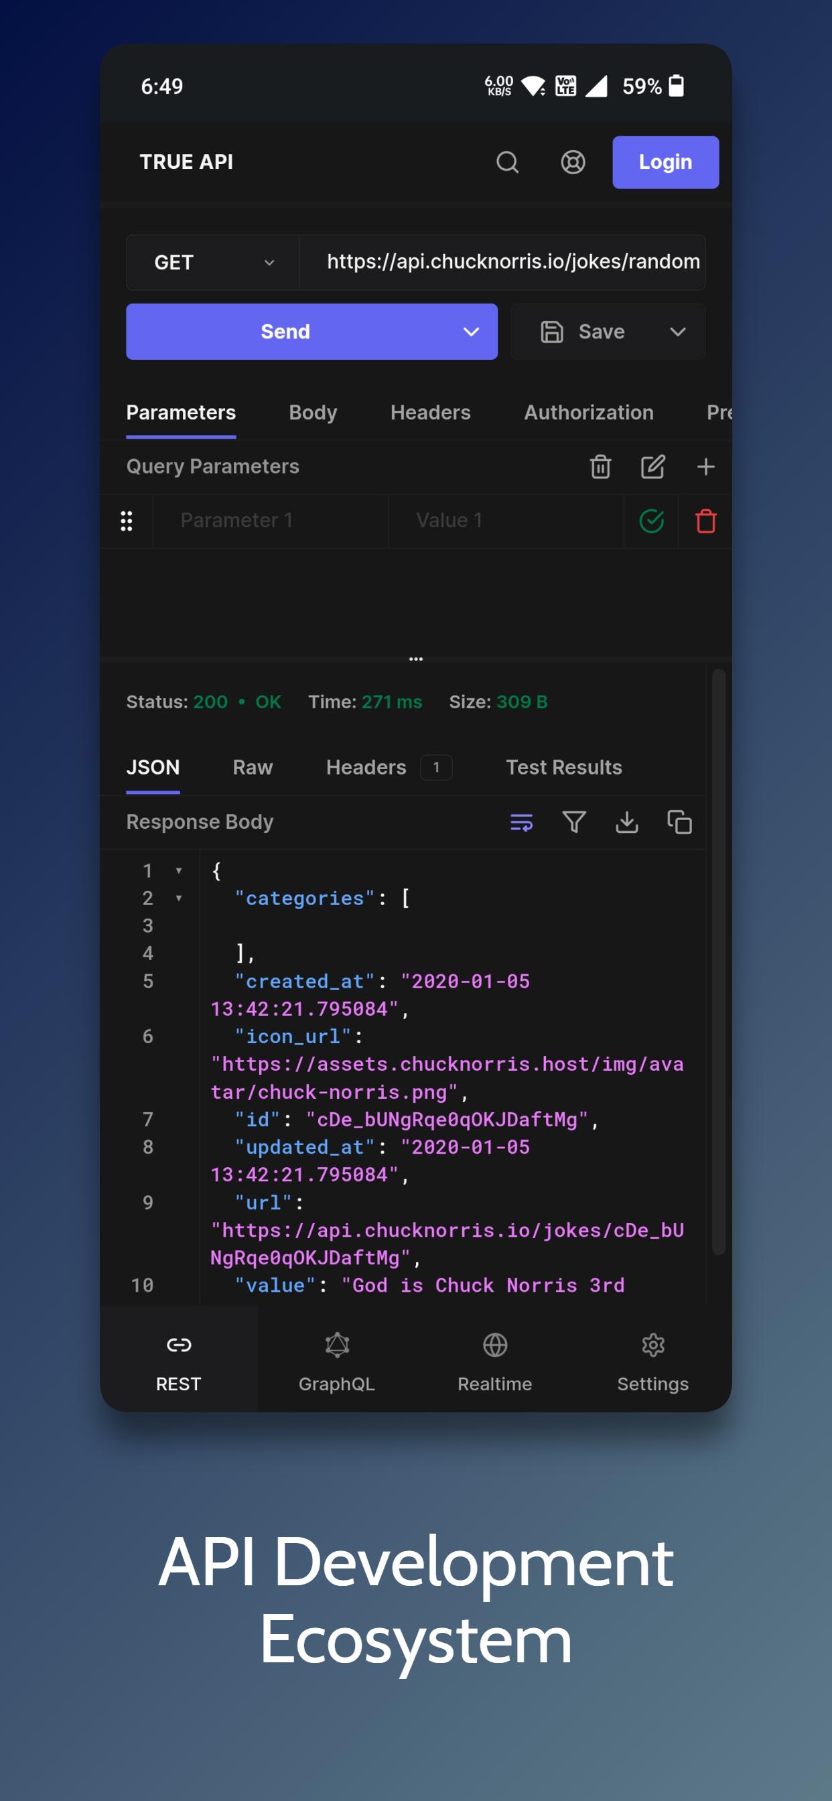Download the response body
The image size is (832, 1801).
[x=626, y=822]
